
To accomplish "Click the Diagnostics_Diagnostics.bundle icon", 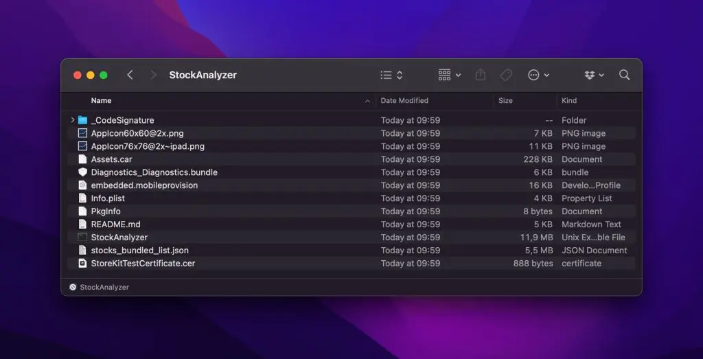I will click(82, 172).
